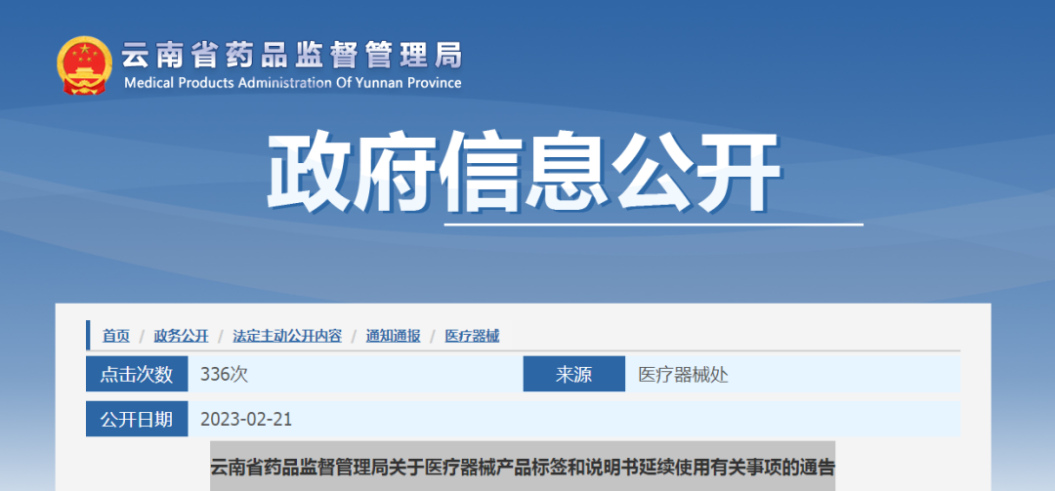1055x491 pixels.
Task: Open 法定主动公开内容 breadcrumb link
Action: [x=287, y=337]
